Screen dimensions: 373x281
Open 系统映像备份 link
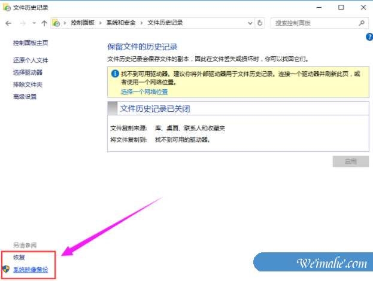(31, 270)
